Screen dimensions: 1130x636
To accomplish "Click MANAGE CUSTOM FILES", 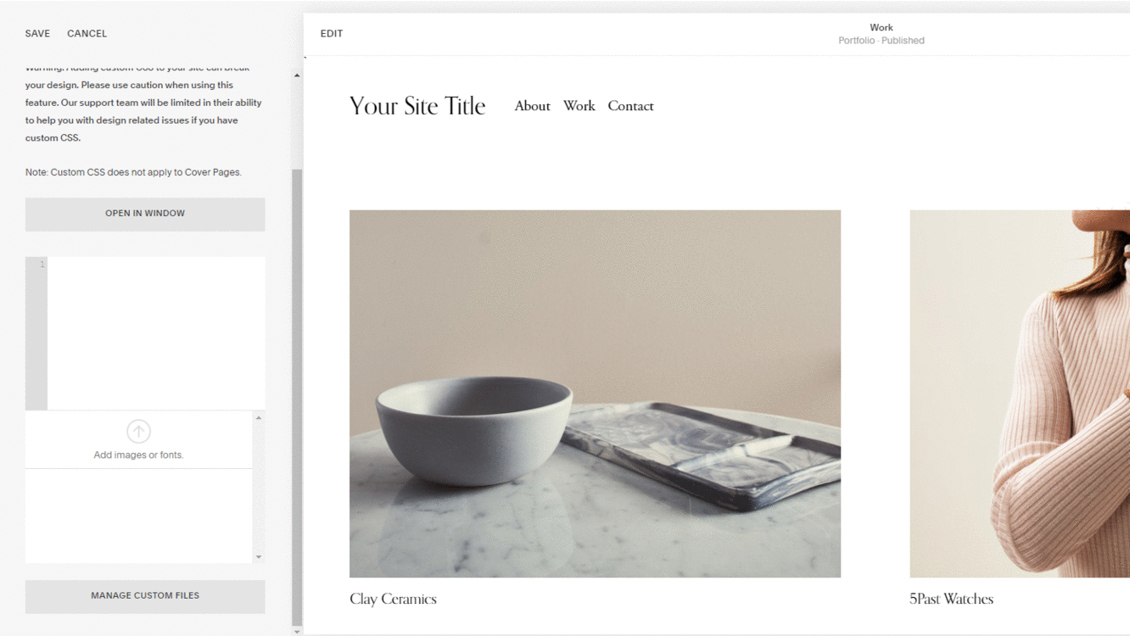I will coord(144,596).
